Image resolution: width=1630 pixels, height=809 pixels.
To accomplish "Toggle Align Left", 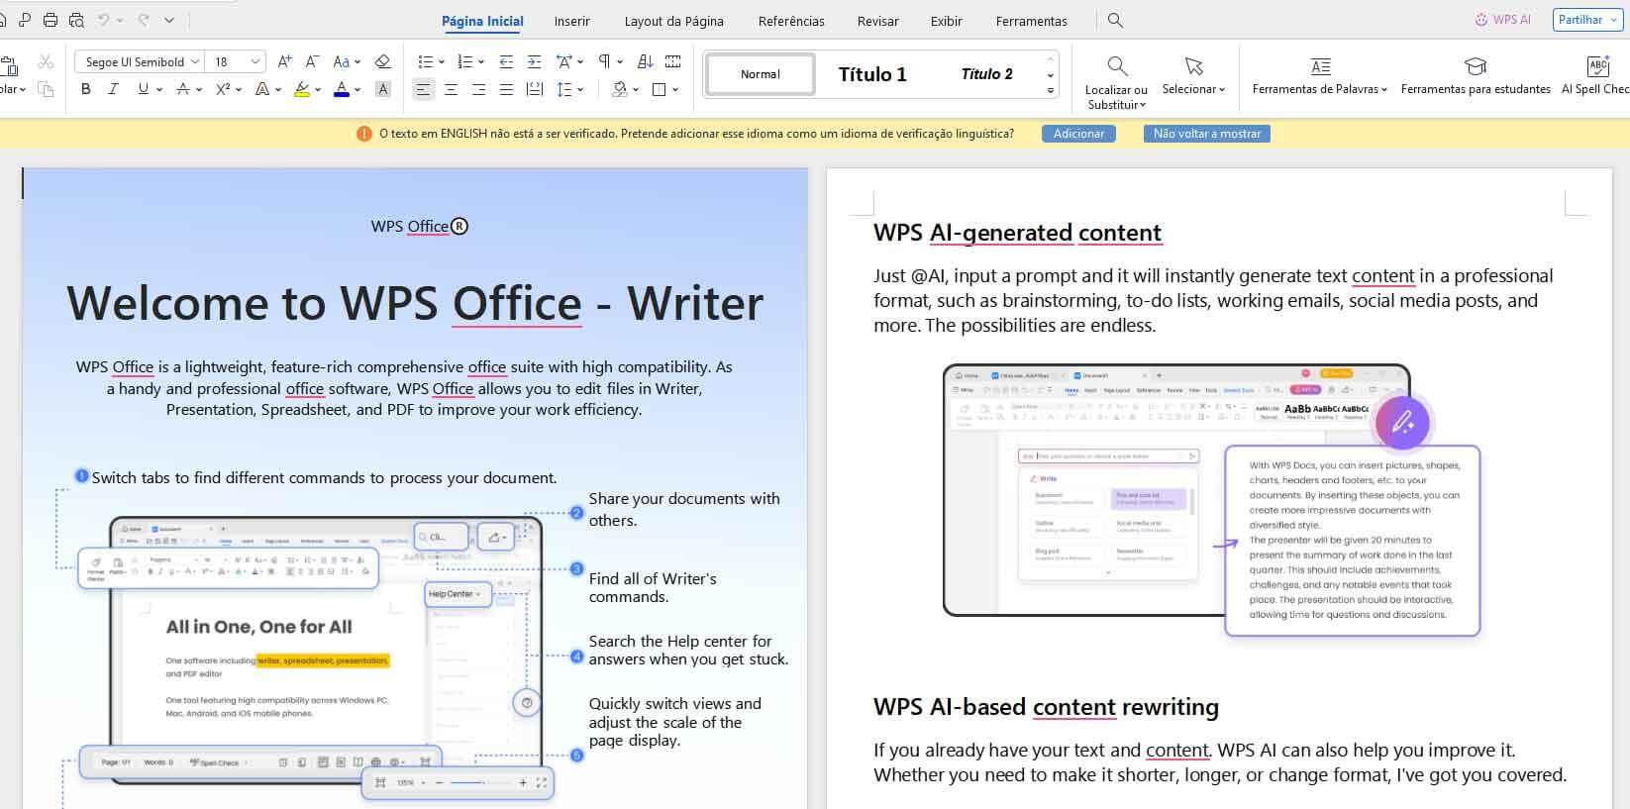I will click(423, 89).
